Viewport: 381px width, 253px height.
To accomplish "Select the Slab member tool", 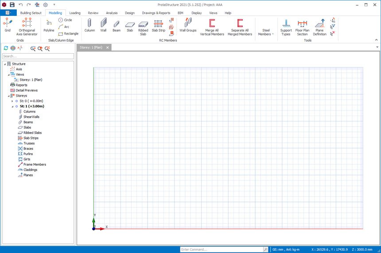I will [130, 26].
